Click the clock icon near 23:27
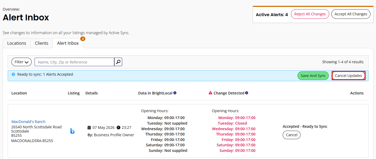The width and height of the screenshot is (376, 159). [119, 128]
